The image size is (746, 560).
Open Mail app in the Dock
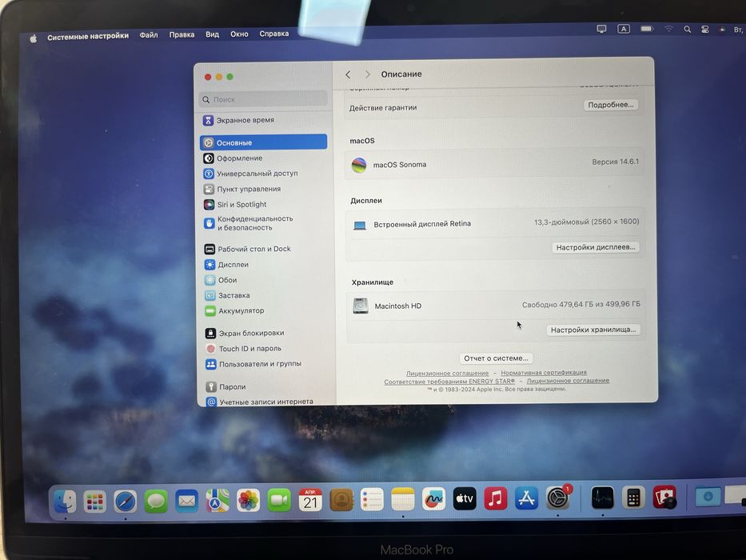pos(186,501)
